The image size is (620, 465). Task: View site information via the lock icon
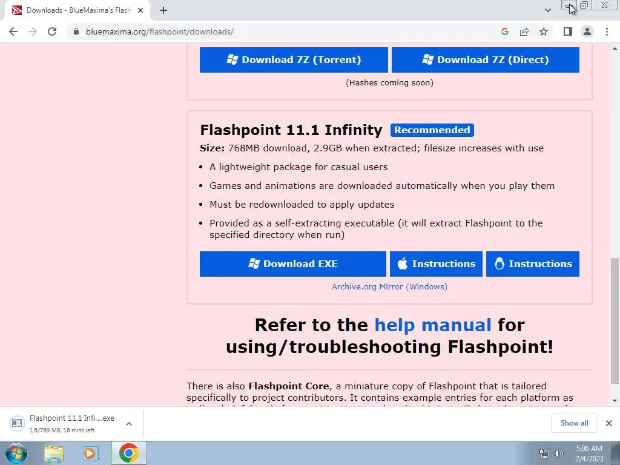[x=76, y=31]
